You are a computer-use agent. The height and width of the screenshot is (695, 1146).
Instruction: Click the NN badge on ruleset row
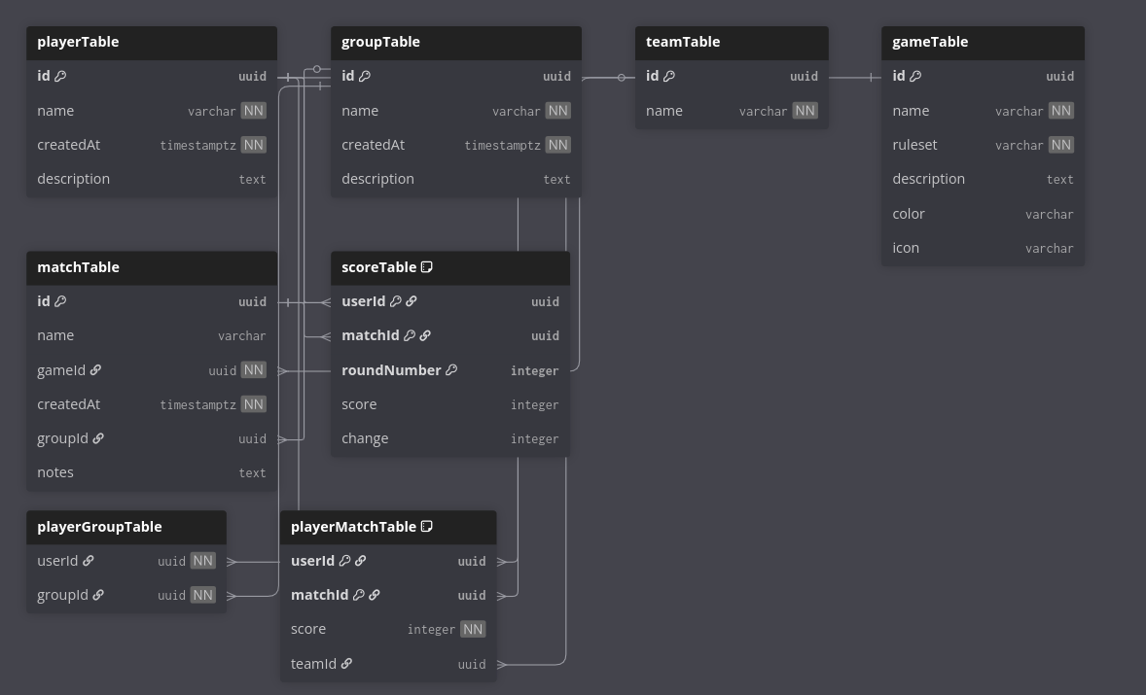pyautogui.click(x=1060, y=145)
